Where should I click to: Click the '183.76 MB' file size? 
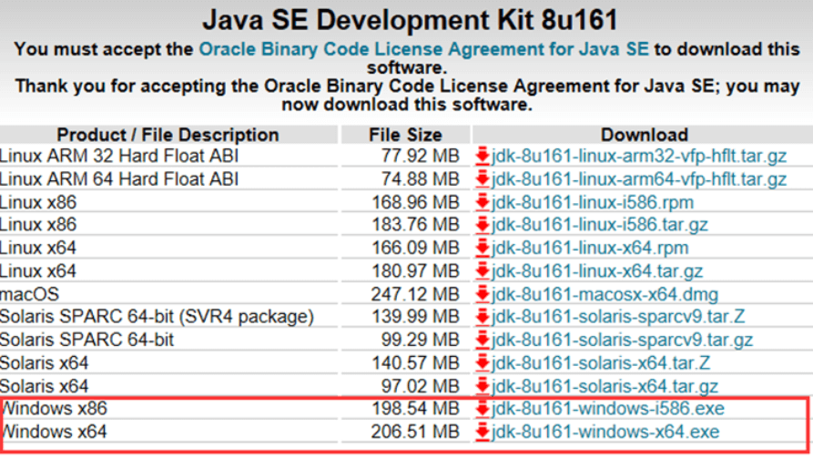[416, 225]
